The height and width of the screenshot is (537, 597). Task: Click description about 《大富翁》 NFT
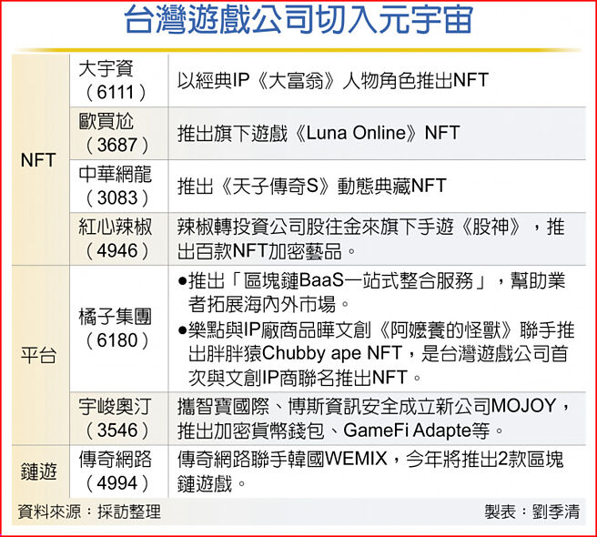[333, 81]
